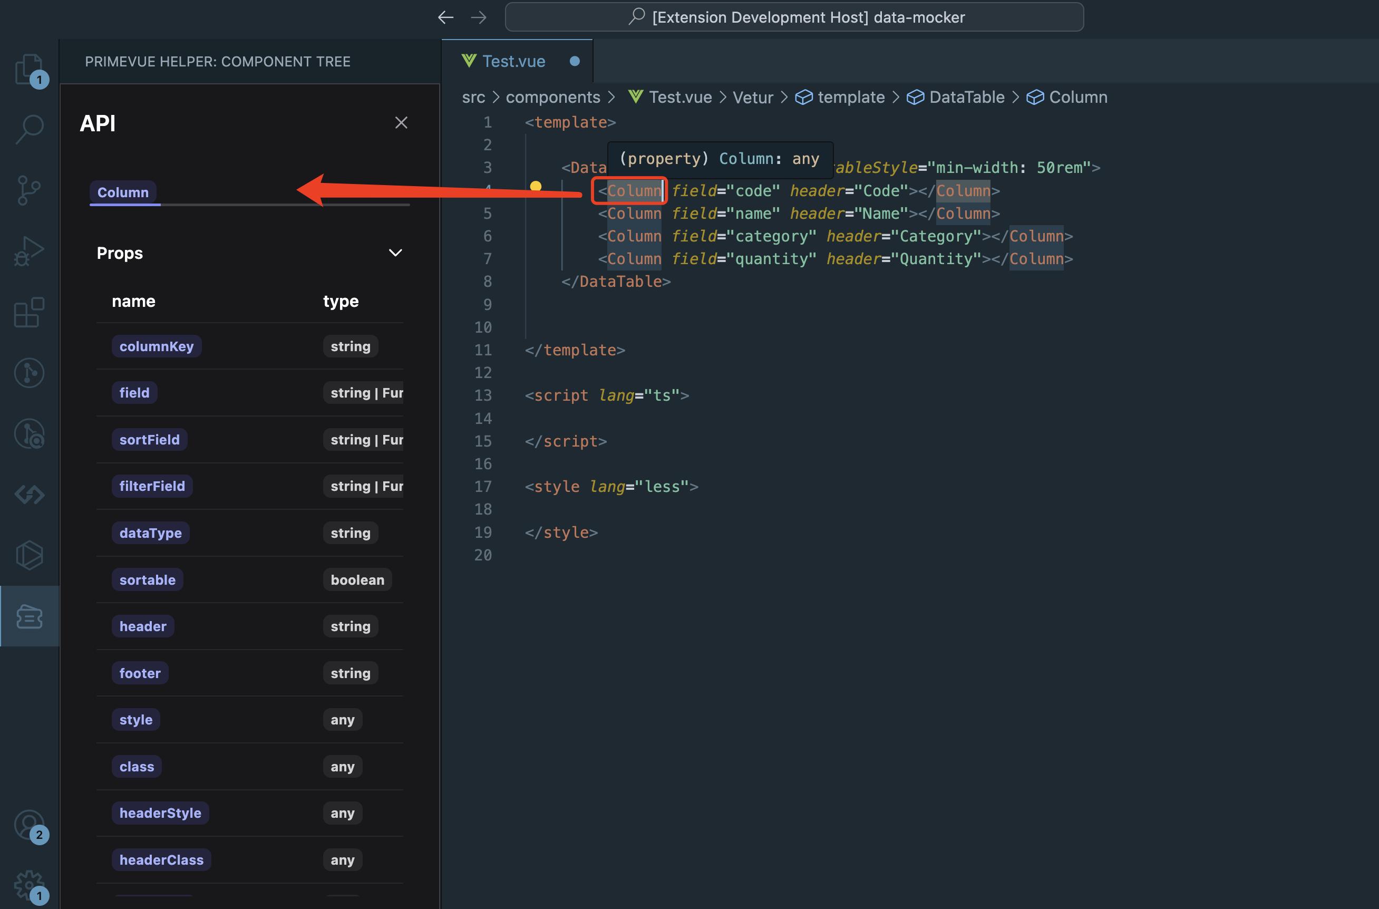Image resolution: width=1379 pixels, height=909 pixels.
Task: Click components in the breadcrumb
Action: click(x=553, y=98)
